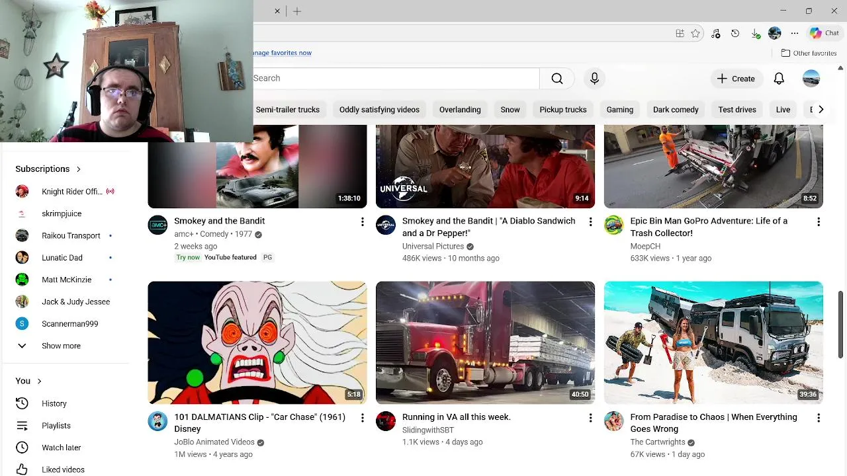Click the Create button
This screenshot has width=847, height=476.
pos(736,78)
